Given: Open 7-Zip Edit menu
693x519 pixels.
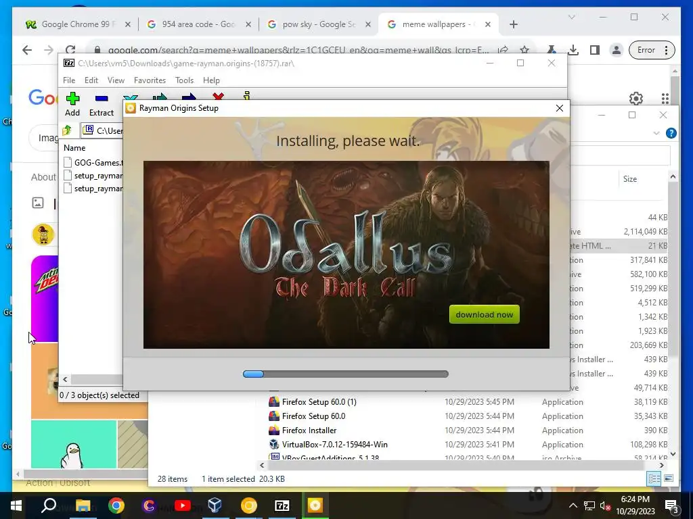Looking at the screenshot, I should click(x=91, y=80).
